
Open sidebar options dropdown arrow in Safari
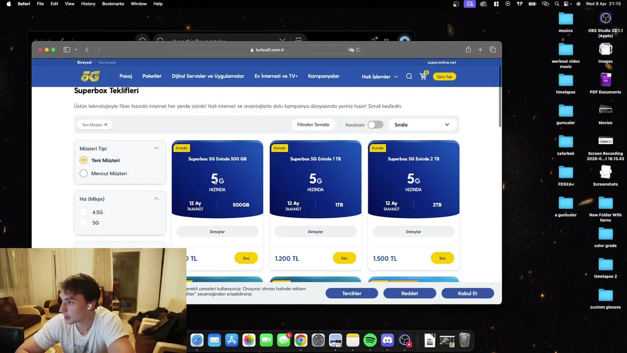(x=76, y=50)
